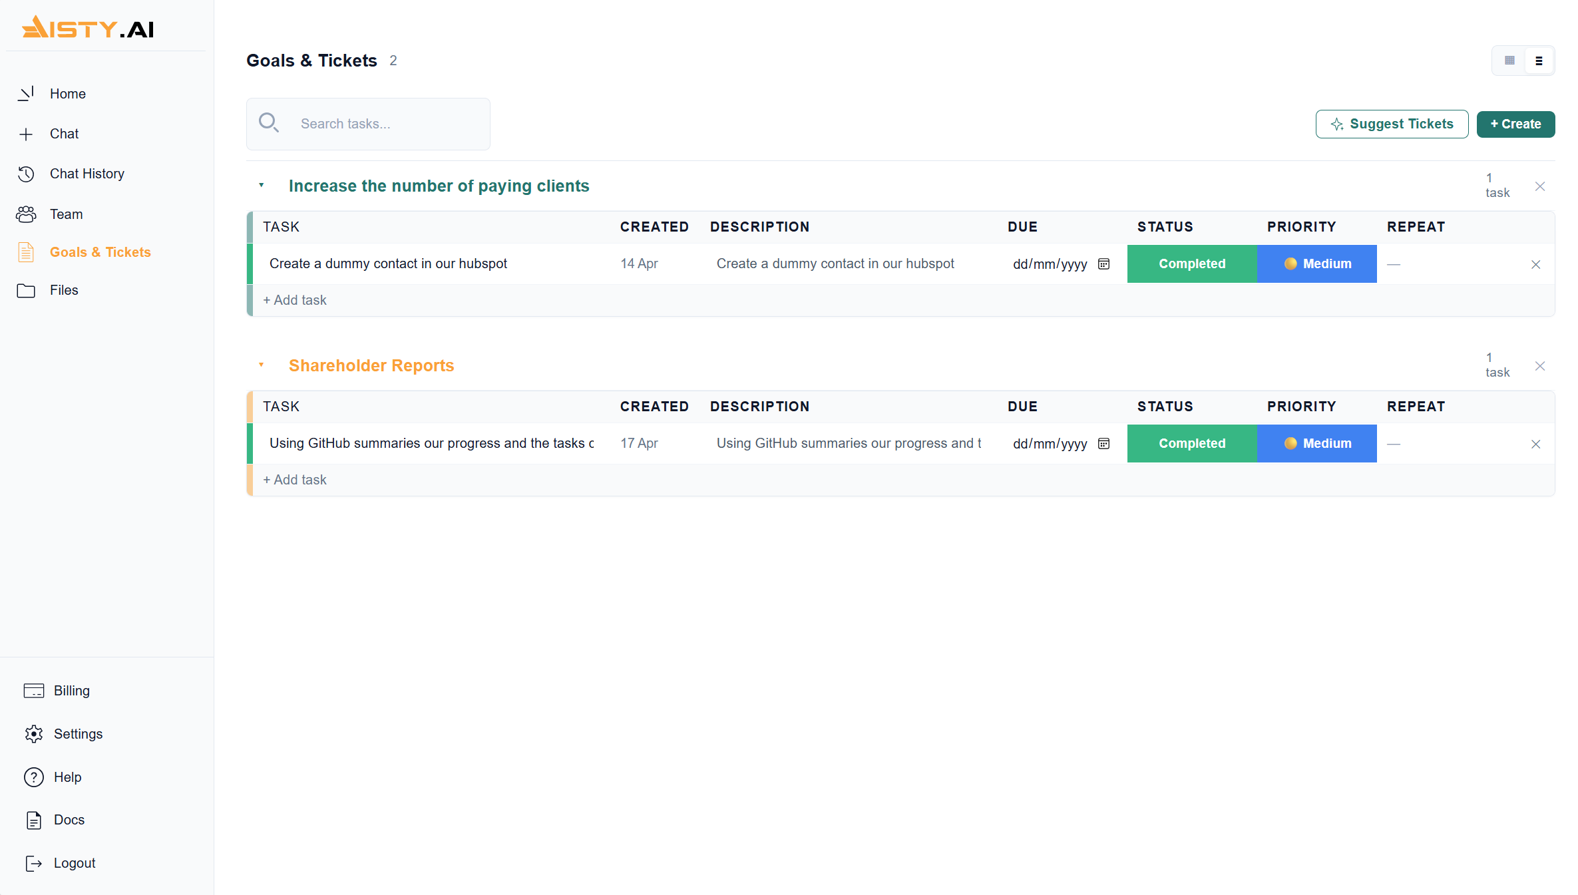The image size is (1578, 895).
Task: Switch to list view icon
Action: click(1539, 61)
